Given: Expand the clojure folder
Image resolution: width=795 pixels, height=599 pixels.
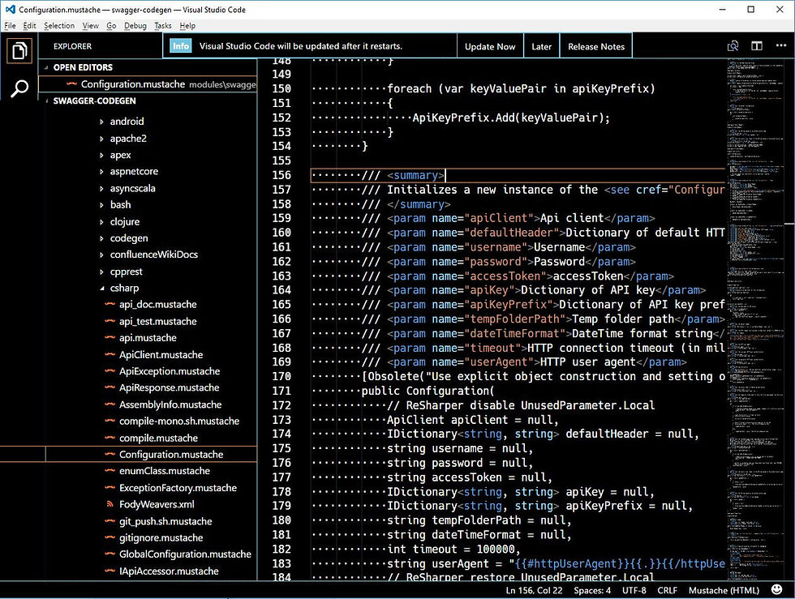Looking at the screenshot, I should (101, 222).
